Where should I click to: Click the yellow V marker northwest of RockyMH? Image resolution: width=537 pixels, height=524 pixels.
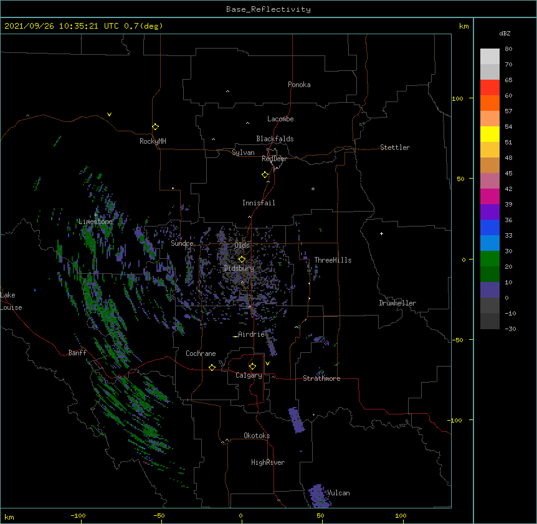(109, 115)
